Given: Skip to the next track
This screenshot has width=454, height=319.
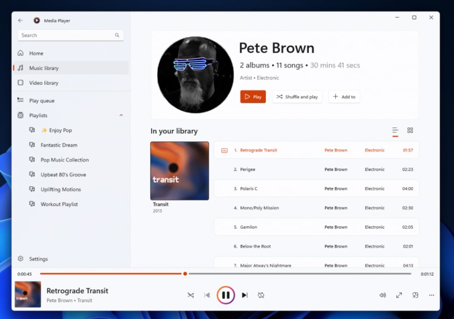Looking at the screenshot, I should click(x=244, y=295).
